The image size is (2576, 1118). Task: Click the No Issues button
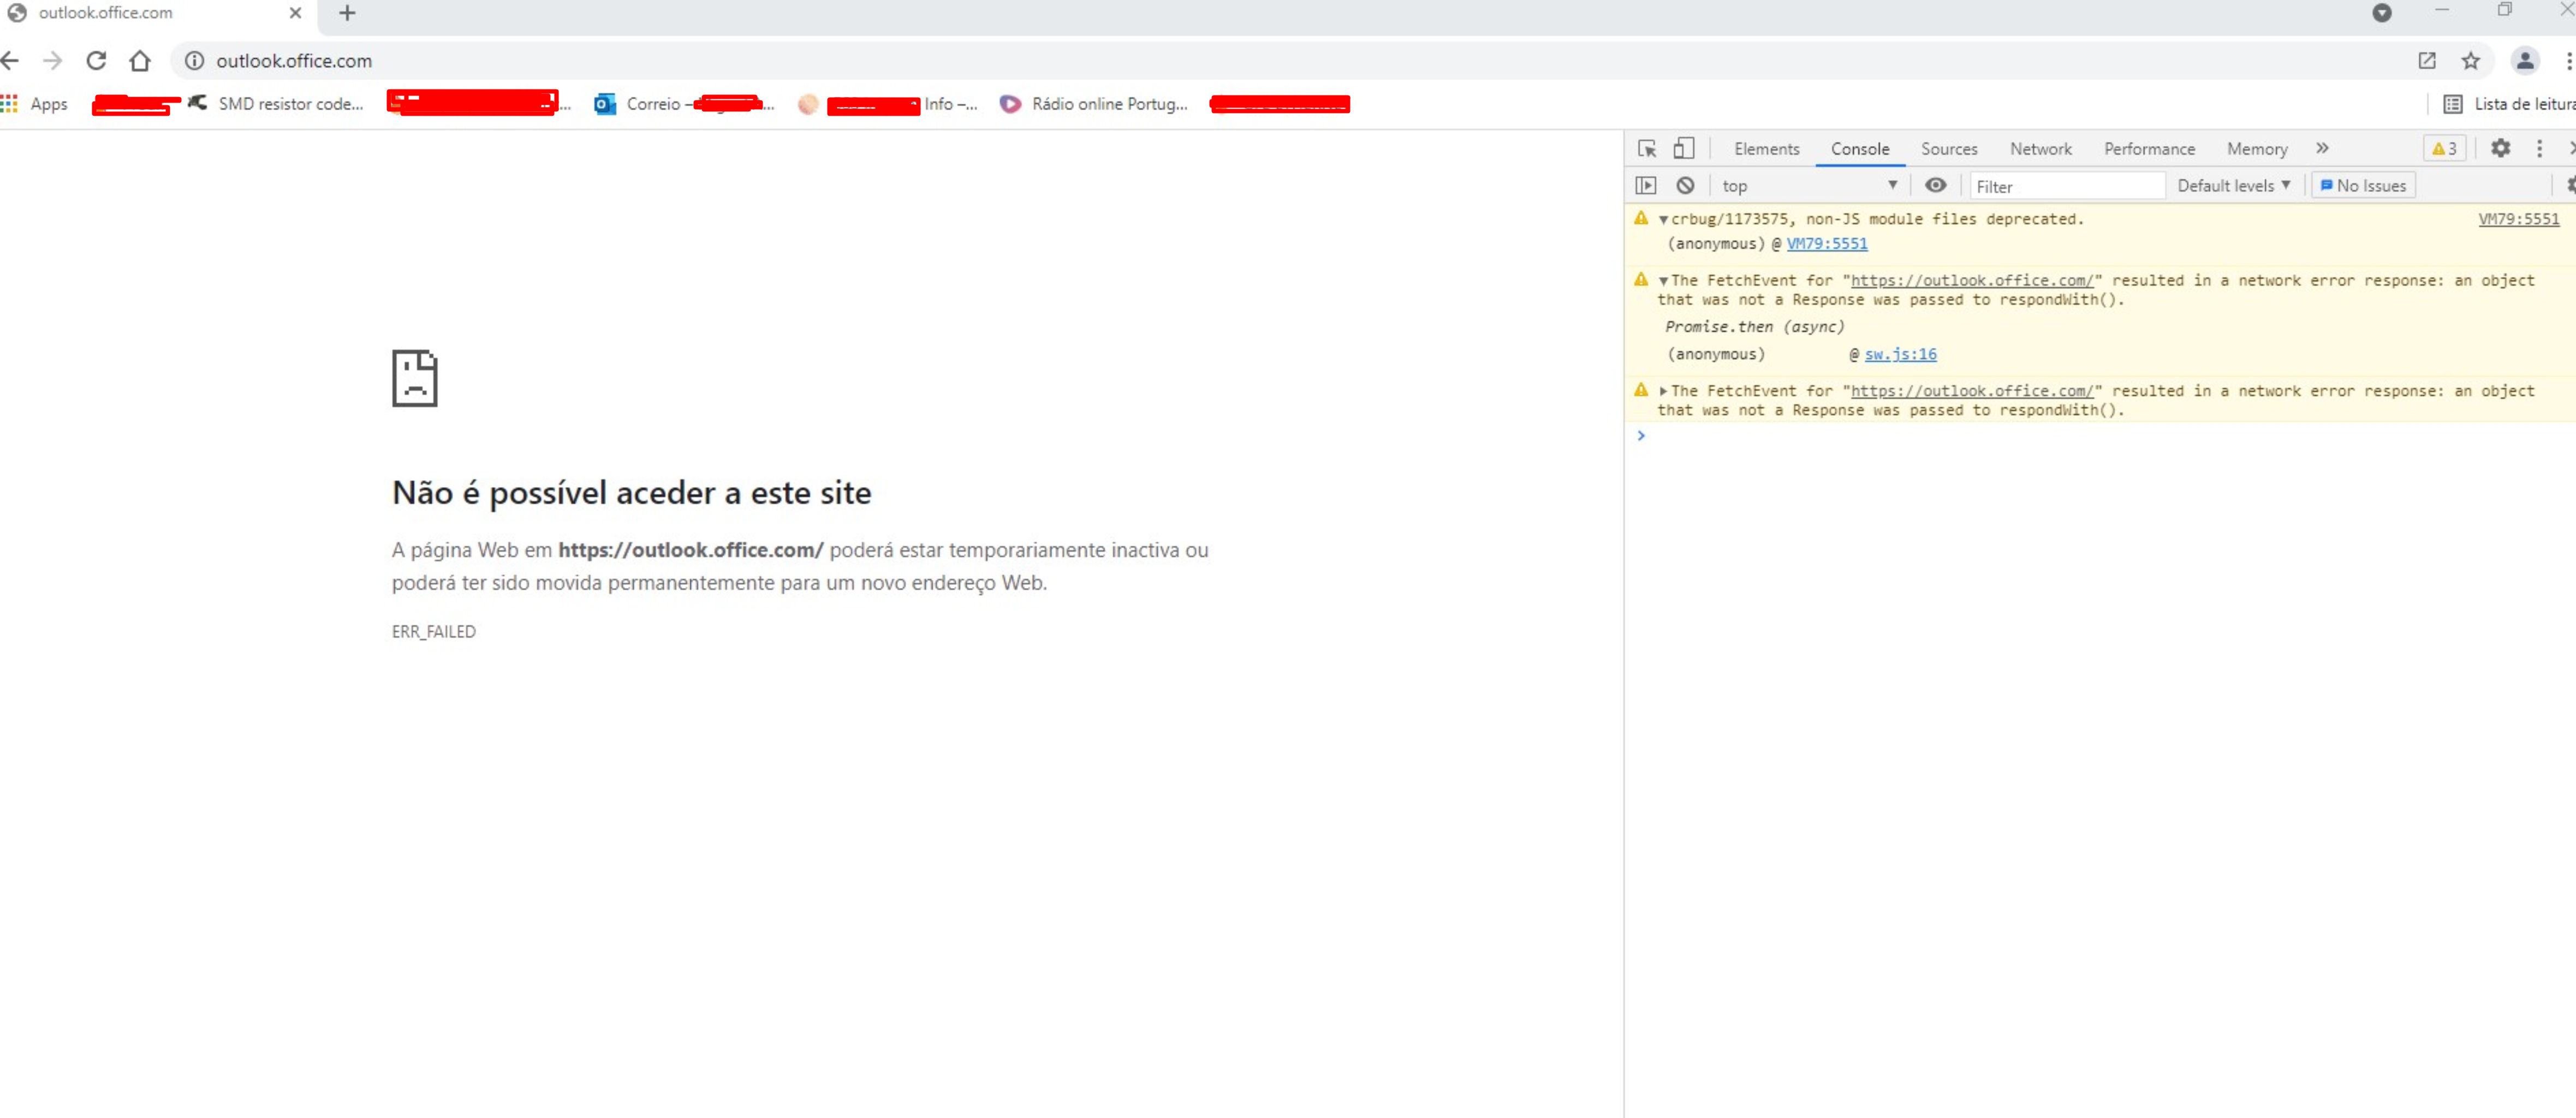coord(2362,186)
